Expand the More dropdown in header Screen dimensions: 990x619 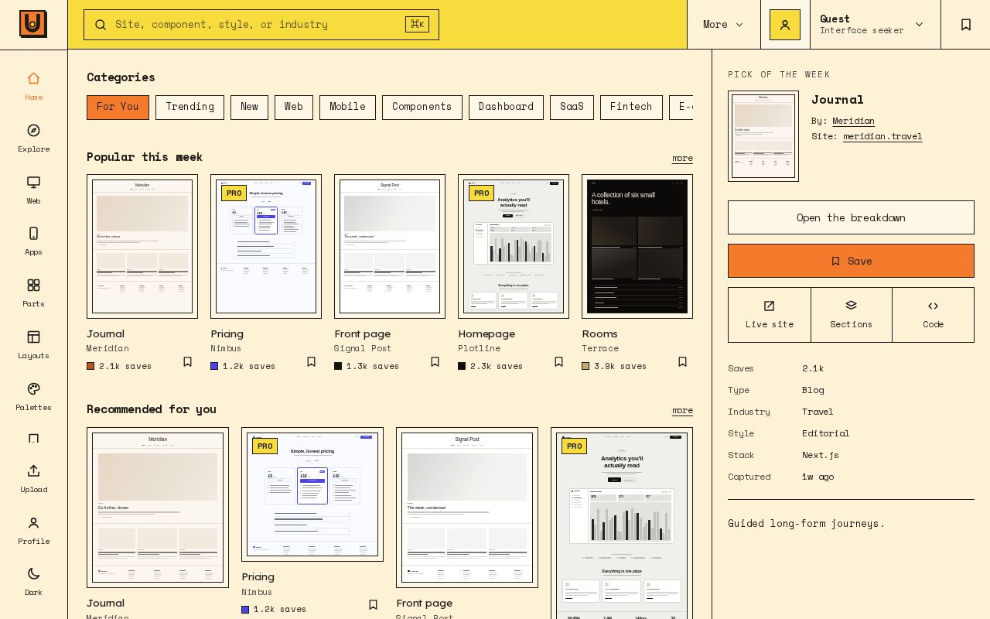(723, 24)
